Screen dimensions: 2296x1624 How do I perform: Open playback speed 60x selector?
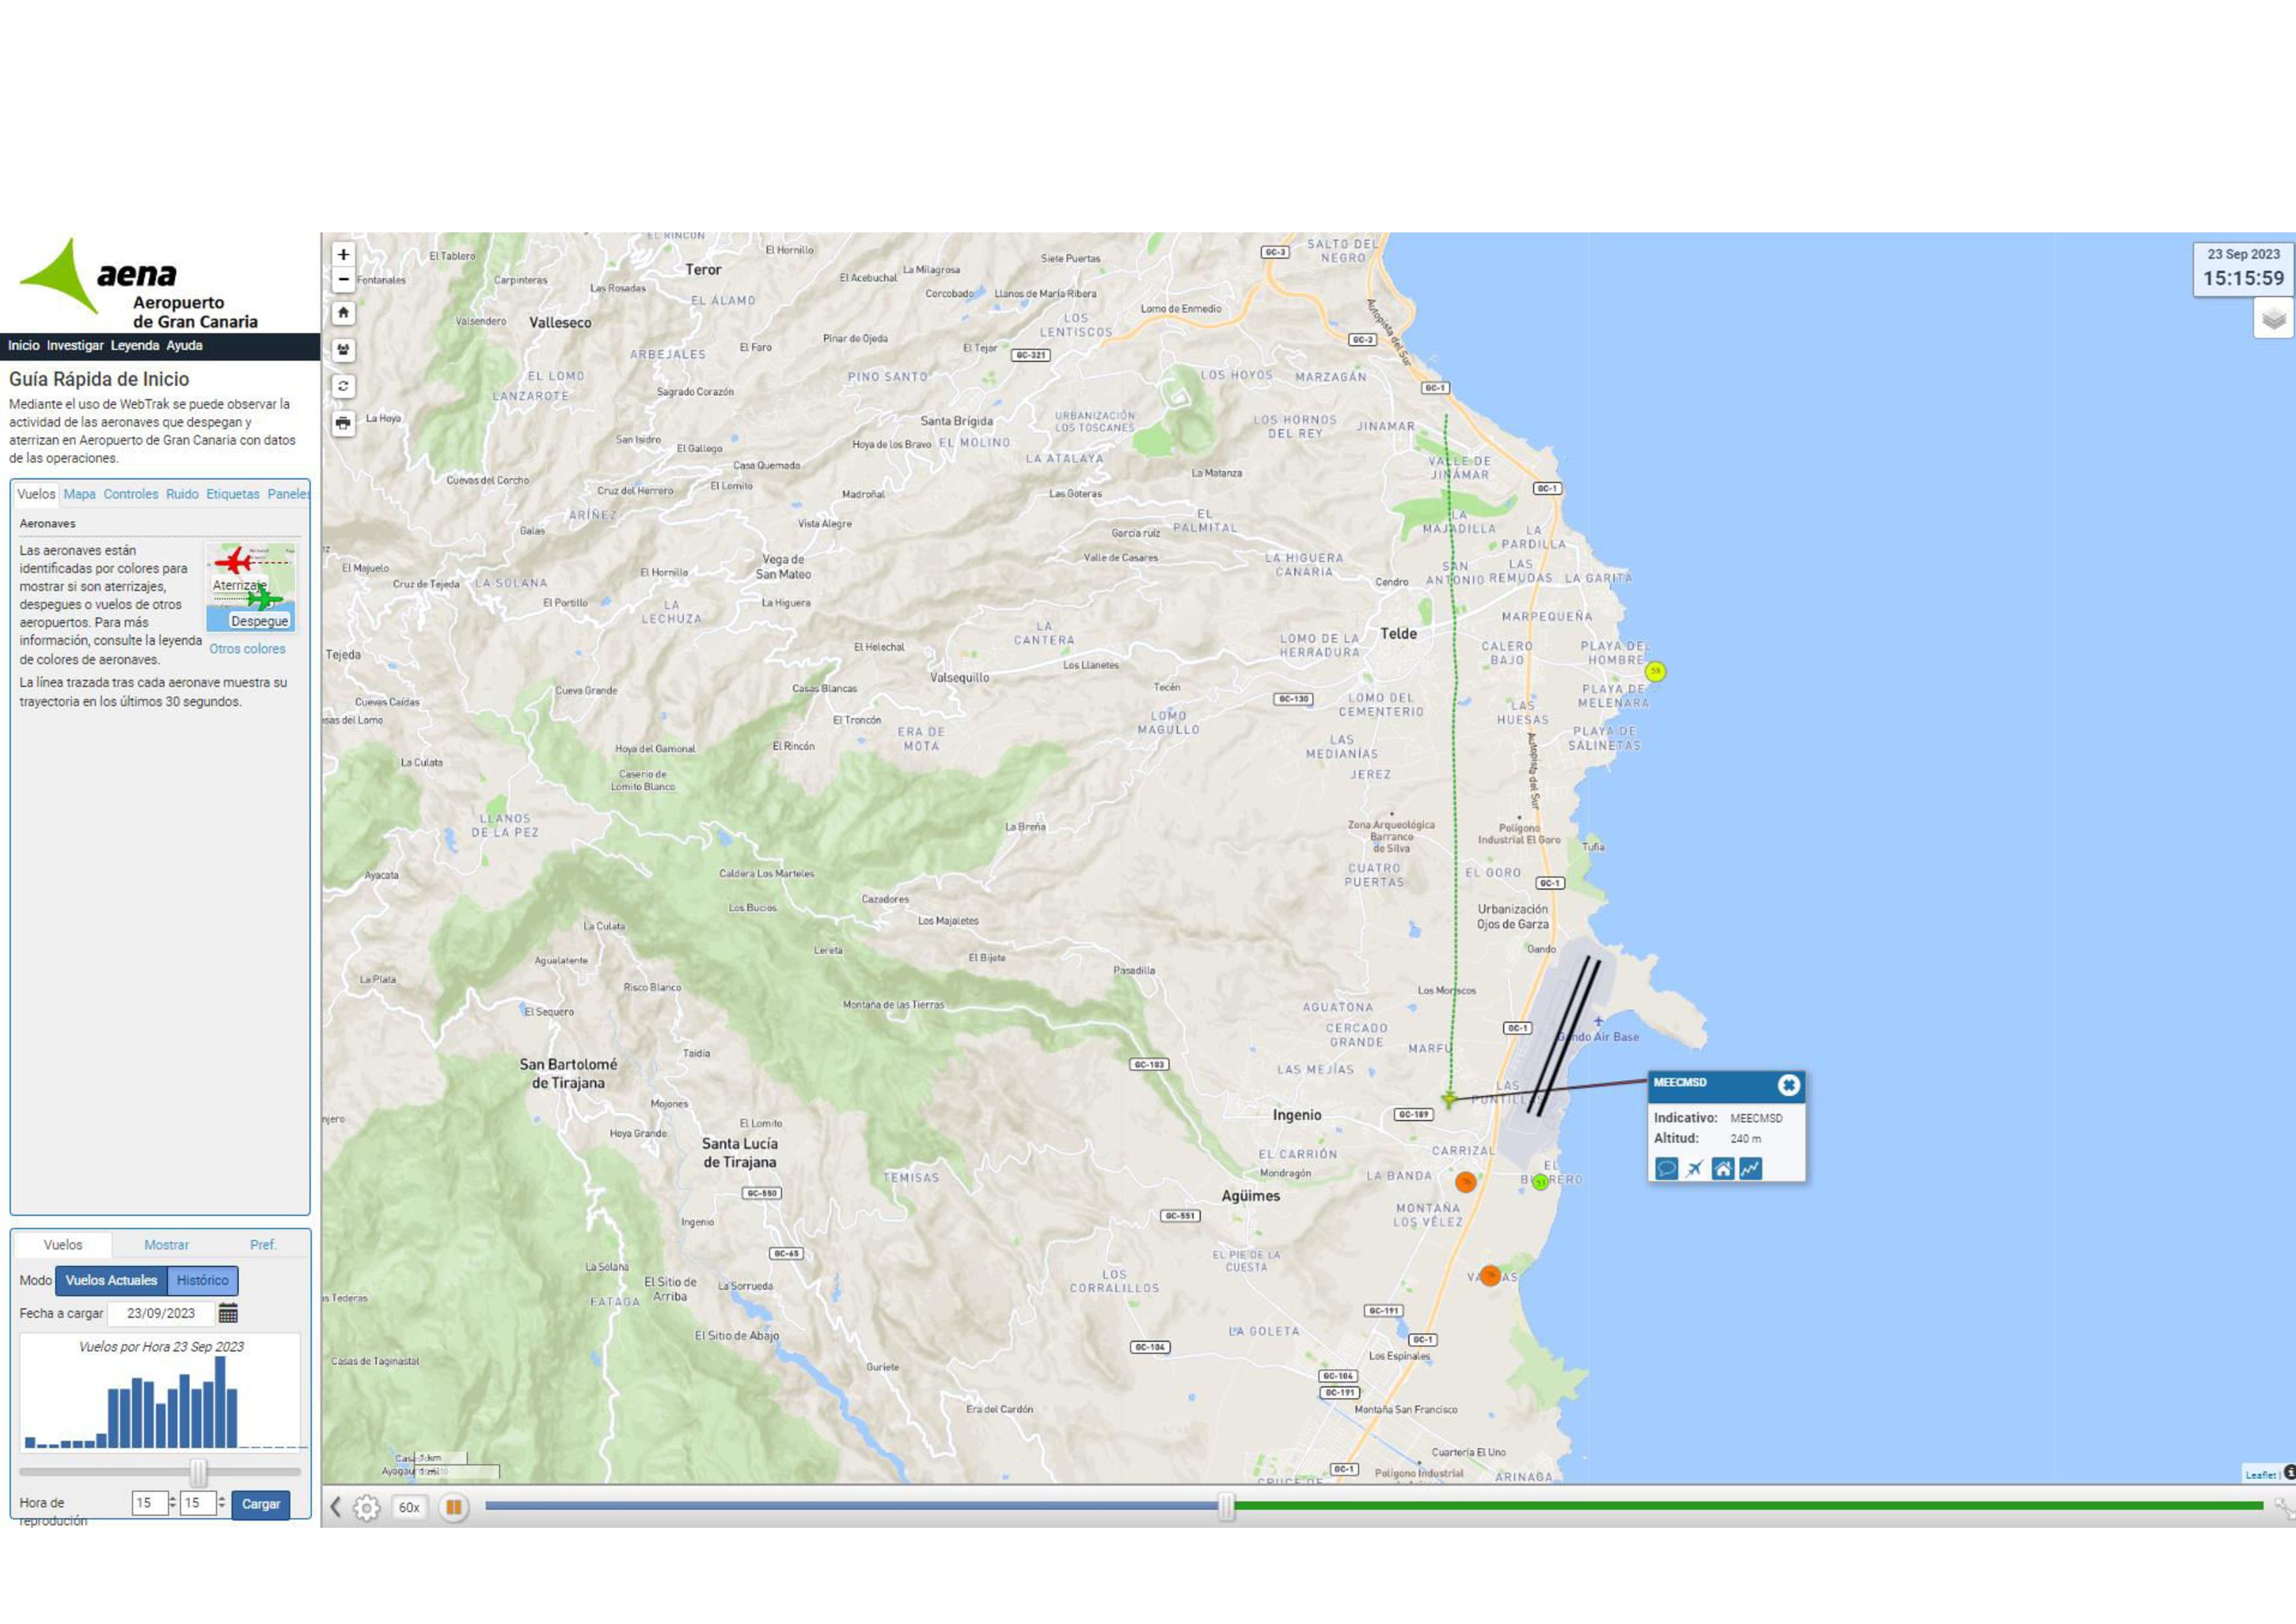[x=409, y=1507]
